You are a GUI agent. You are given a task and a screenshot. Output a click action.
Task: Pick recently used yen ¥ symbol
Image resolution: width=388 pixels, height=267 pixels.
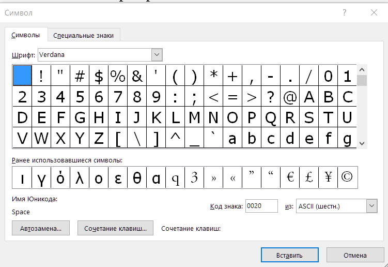328,177
